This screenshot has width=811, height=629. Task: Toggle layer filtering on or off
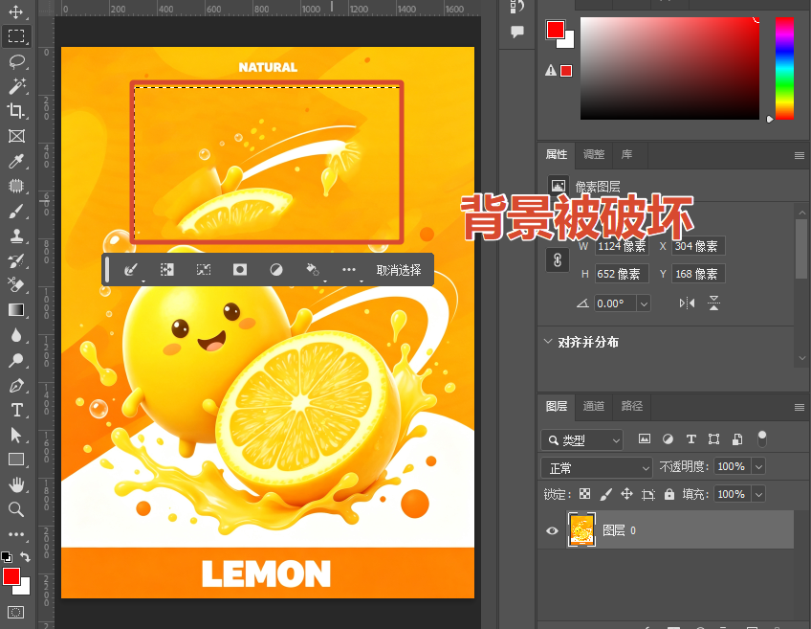tap(762, 438)
